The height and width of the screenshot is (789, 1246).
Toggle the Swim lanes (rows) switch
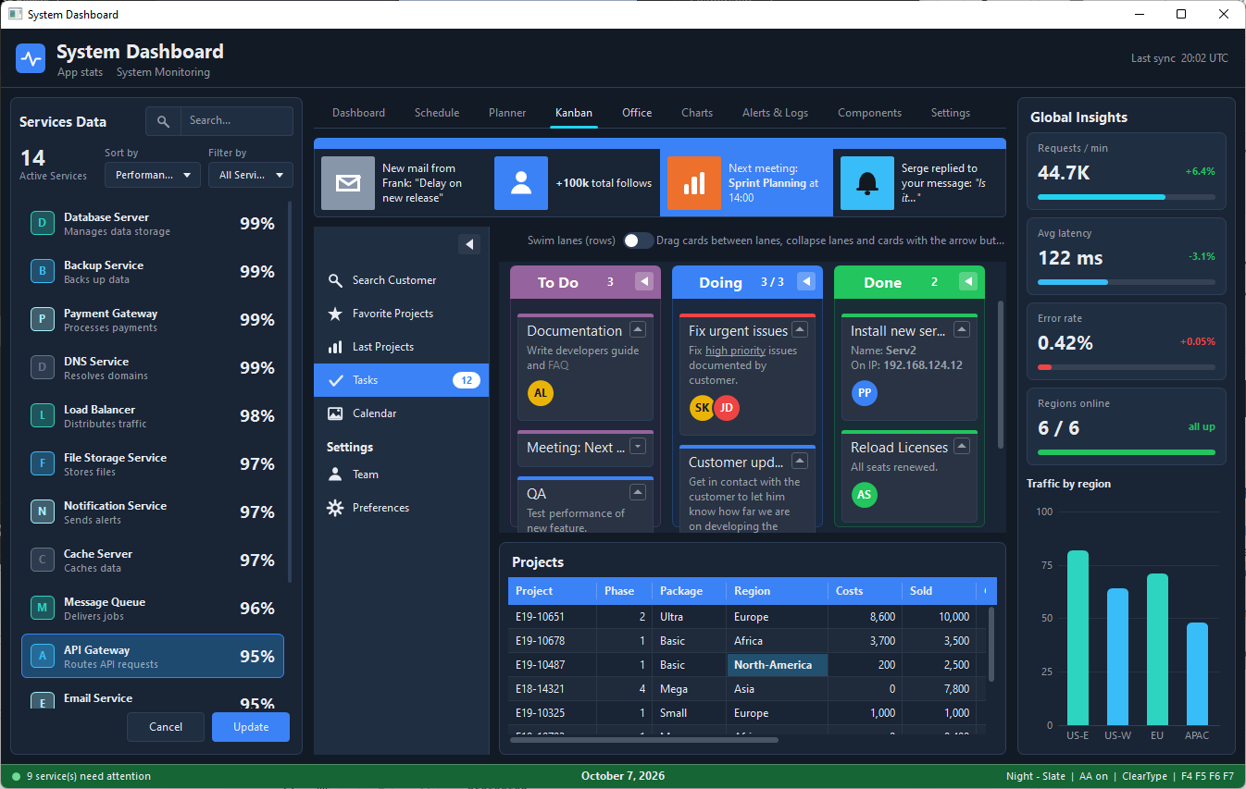point(638,240)
